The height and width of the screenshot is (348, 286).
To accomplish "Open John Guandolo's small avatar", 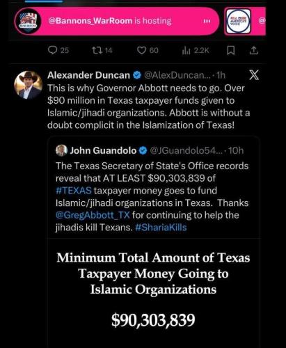I will pos(61,150).
